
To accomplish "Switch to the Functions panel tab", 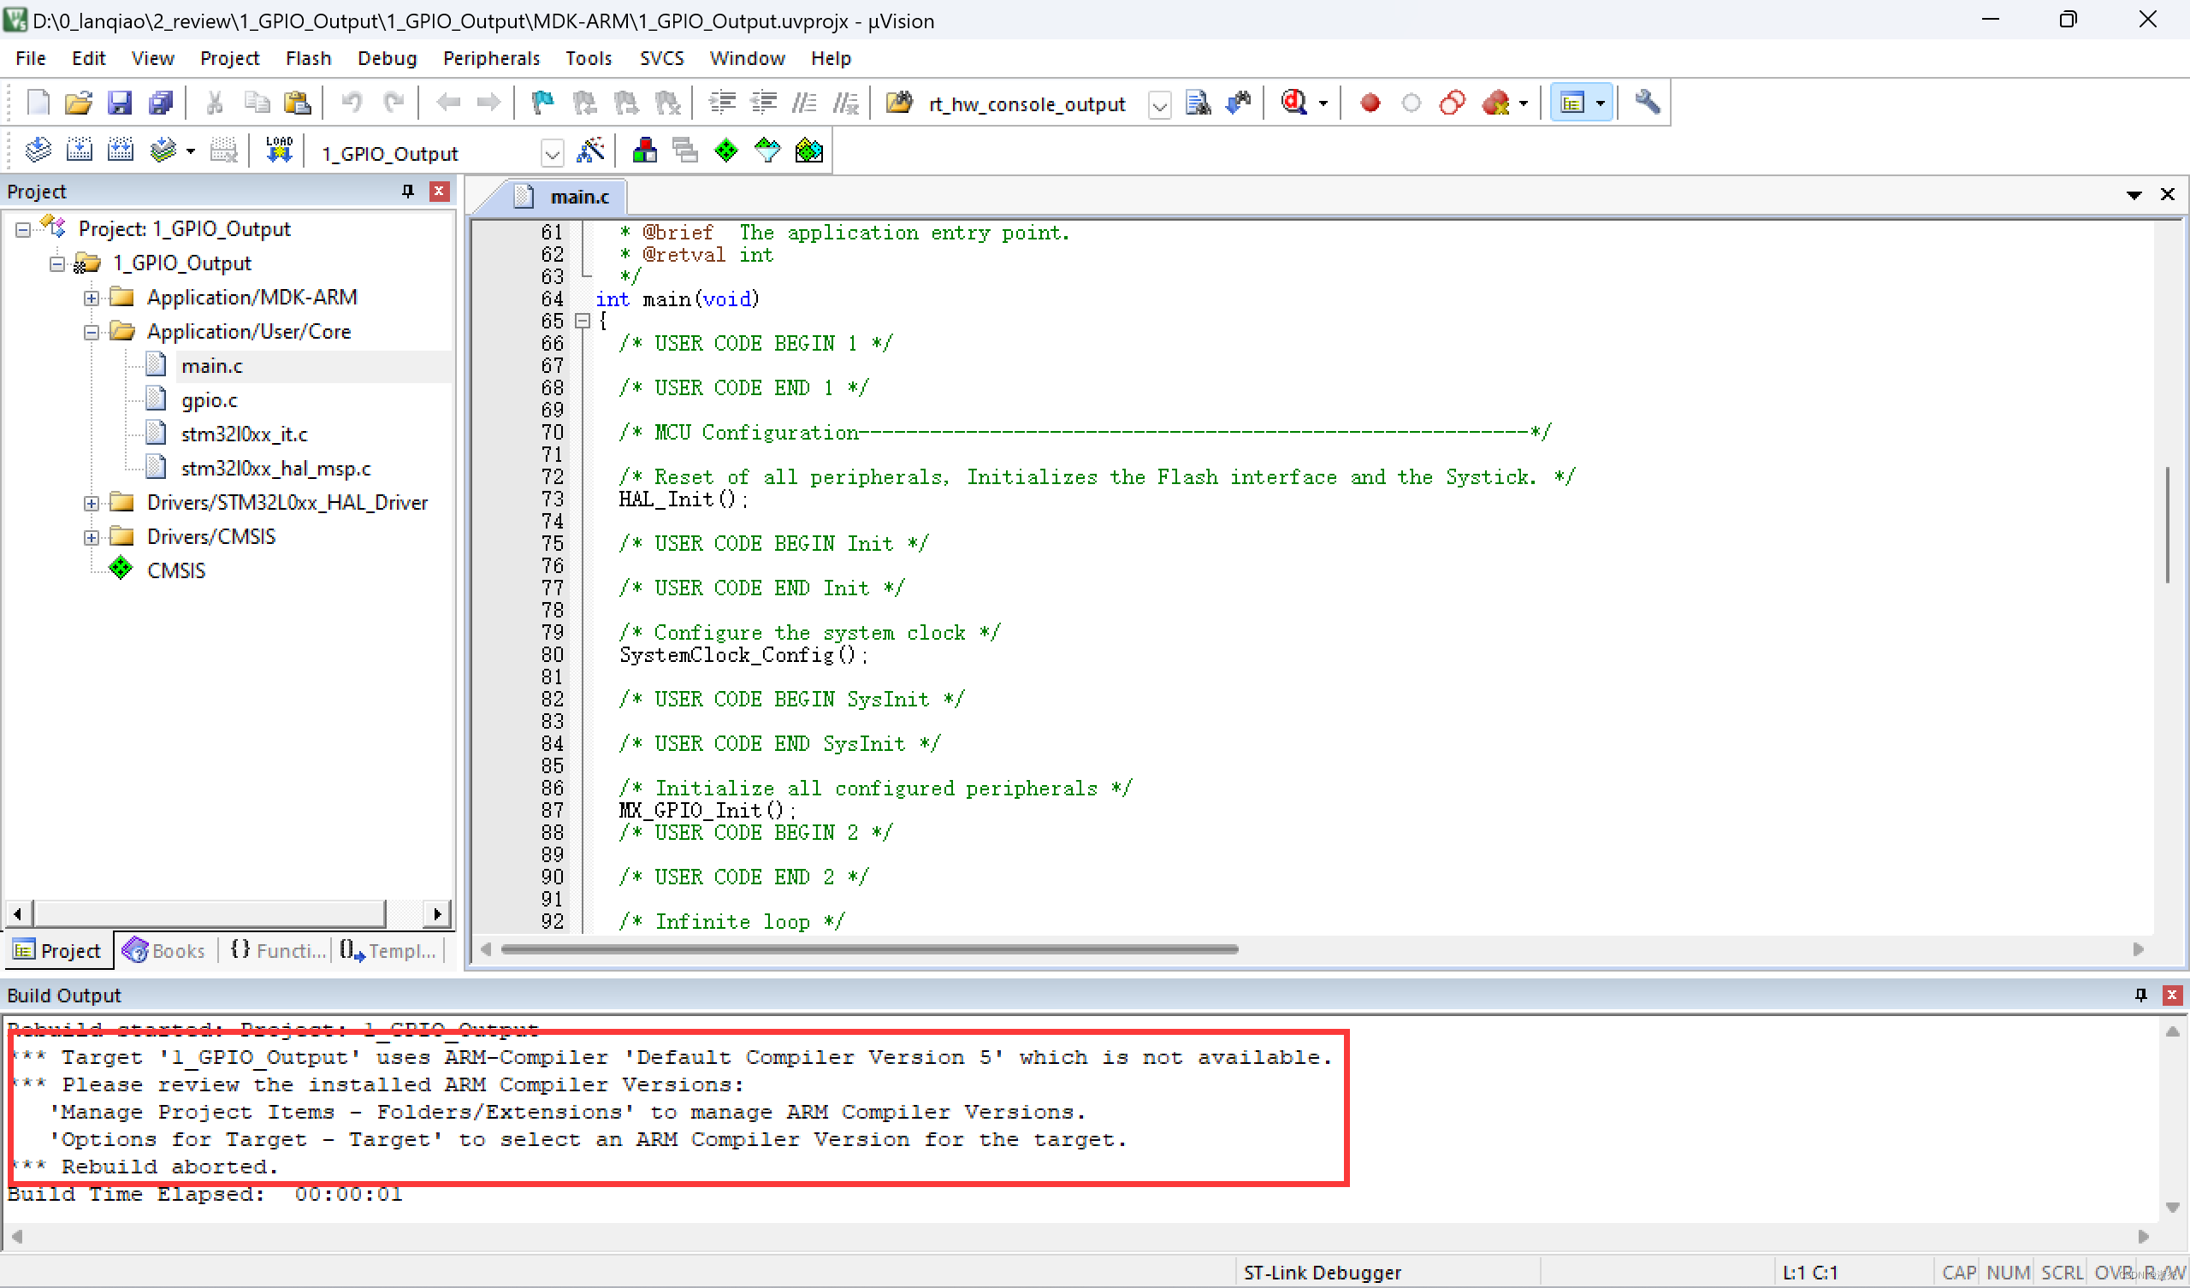I will click(277, 951).
